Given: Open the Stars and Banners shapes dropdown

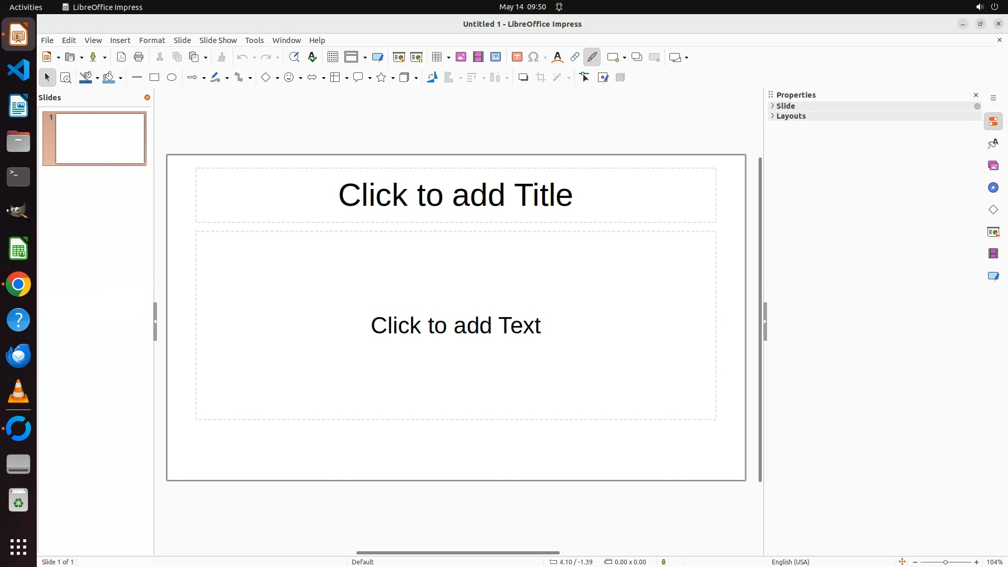Looking at the screenshot, I should click(393, 78).
